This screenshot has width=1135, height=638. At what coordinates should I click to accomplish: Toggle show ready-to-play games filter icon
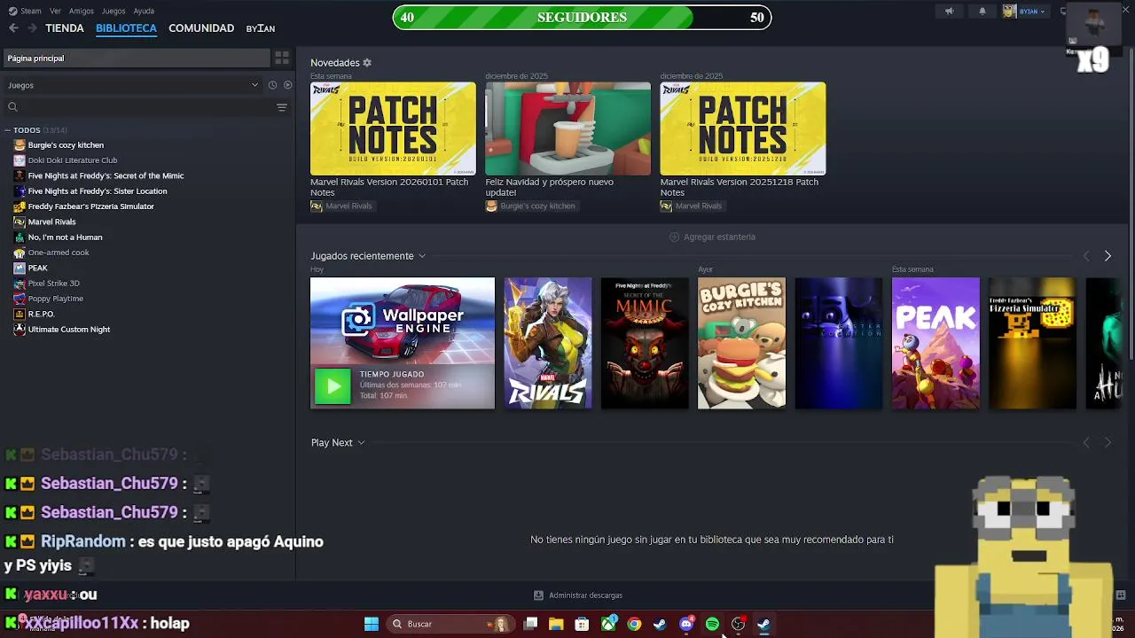tap(287, 85)
